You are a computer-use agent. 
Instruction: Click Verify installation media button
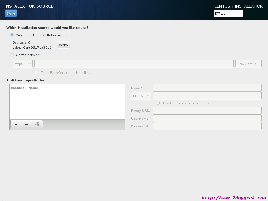coord(63,45)
